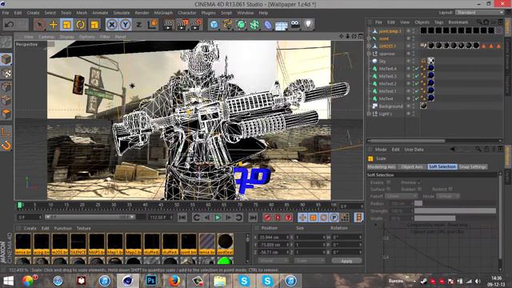The width and height of the screenshot is (512, 288).
Task: Expand the Joint object in tree
Action: tap(369, 38)
